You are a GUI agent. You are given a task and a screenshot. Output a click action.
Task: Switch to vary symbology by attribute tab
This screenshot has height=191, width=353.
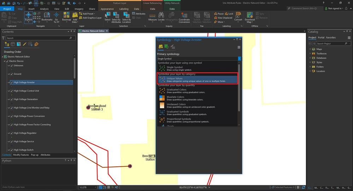point(166,47)
